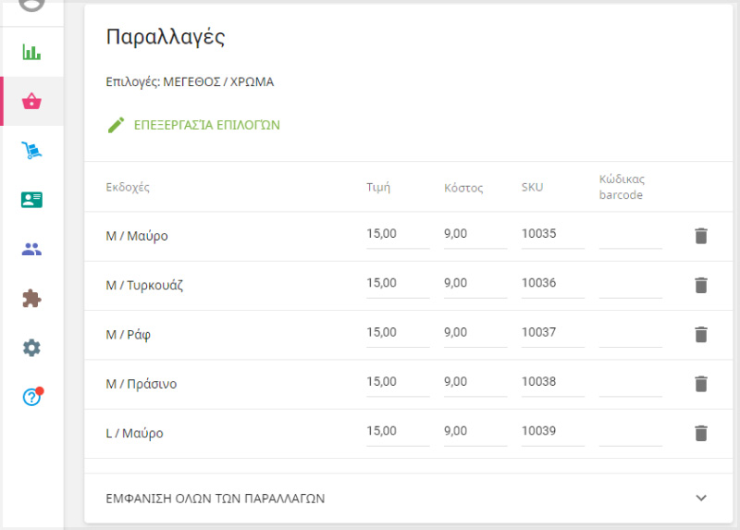Click barcode field of M / Ράφ

pos(631,334)
